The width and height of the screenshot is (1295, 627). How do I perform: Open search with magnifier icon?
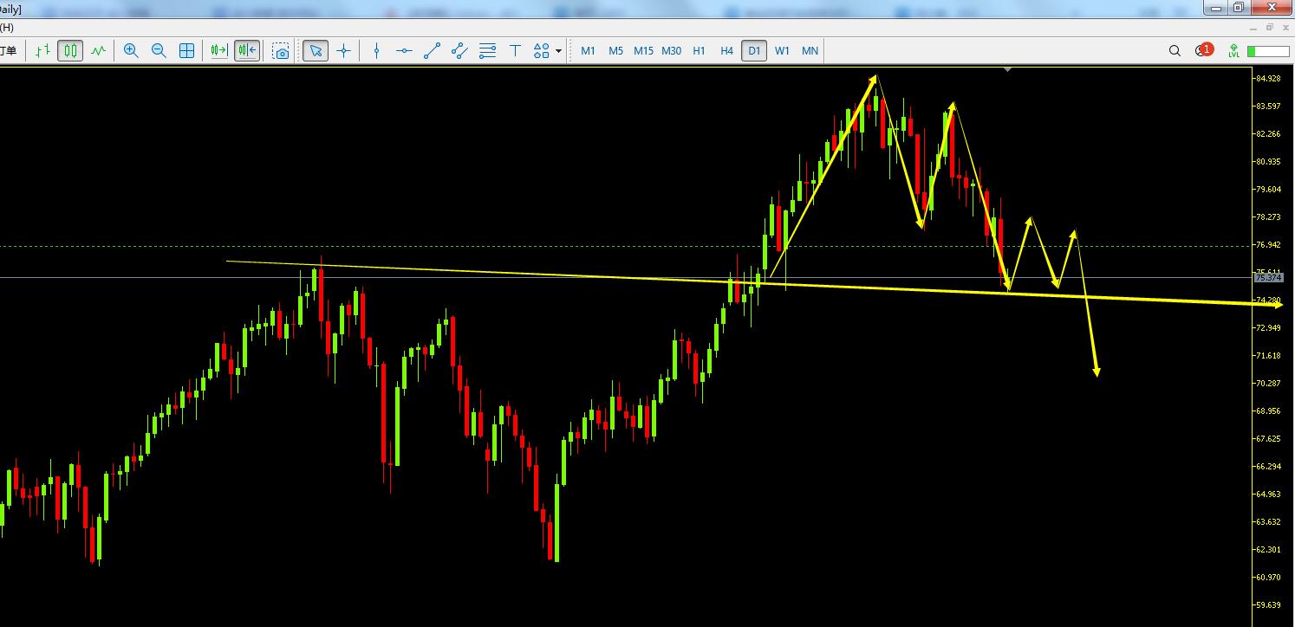coord(1175,51)
